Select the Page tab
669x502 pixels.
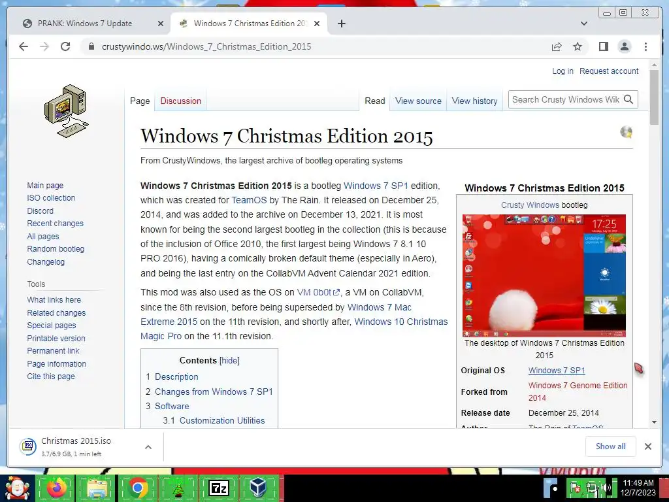[140, 101]
